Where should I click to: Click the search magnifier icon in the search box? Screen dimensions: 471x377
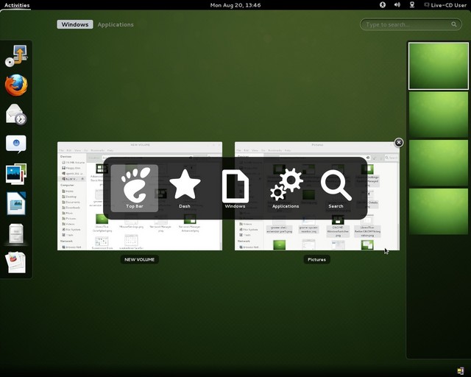click(454, 24)
